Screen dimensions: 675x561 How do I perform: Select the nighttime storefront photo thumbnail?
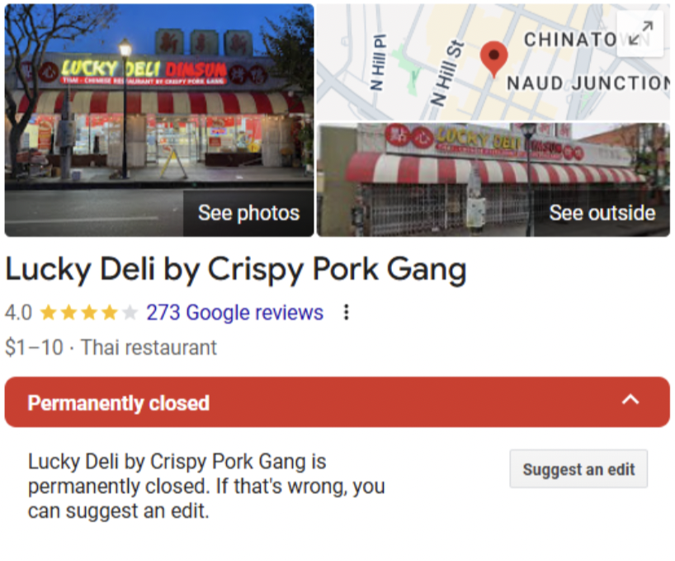tap(159, 120)
